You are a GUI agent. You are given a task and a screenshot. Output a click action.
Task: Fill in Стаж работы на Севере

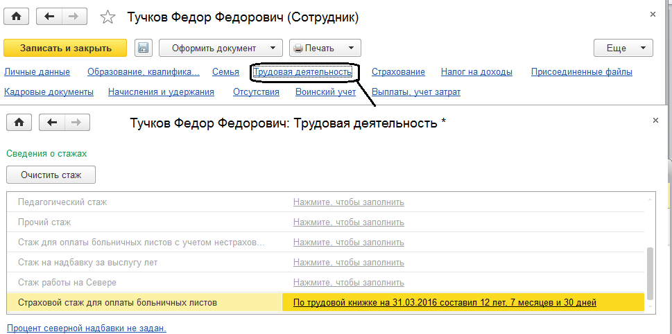pos(348,283)
